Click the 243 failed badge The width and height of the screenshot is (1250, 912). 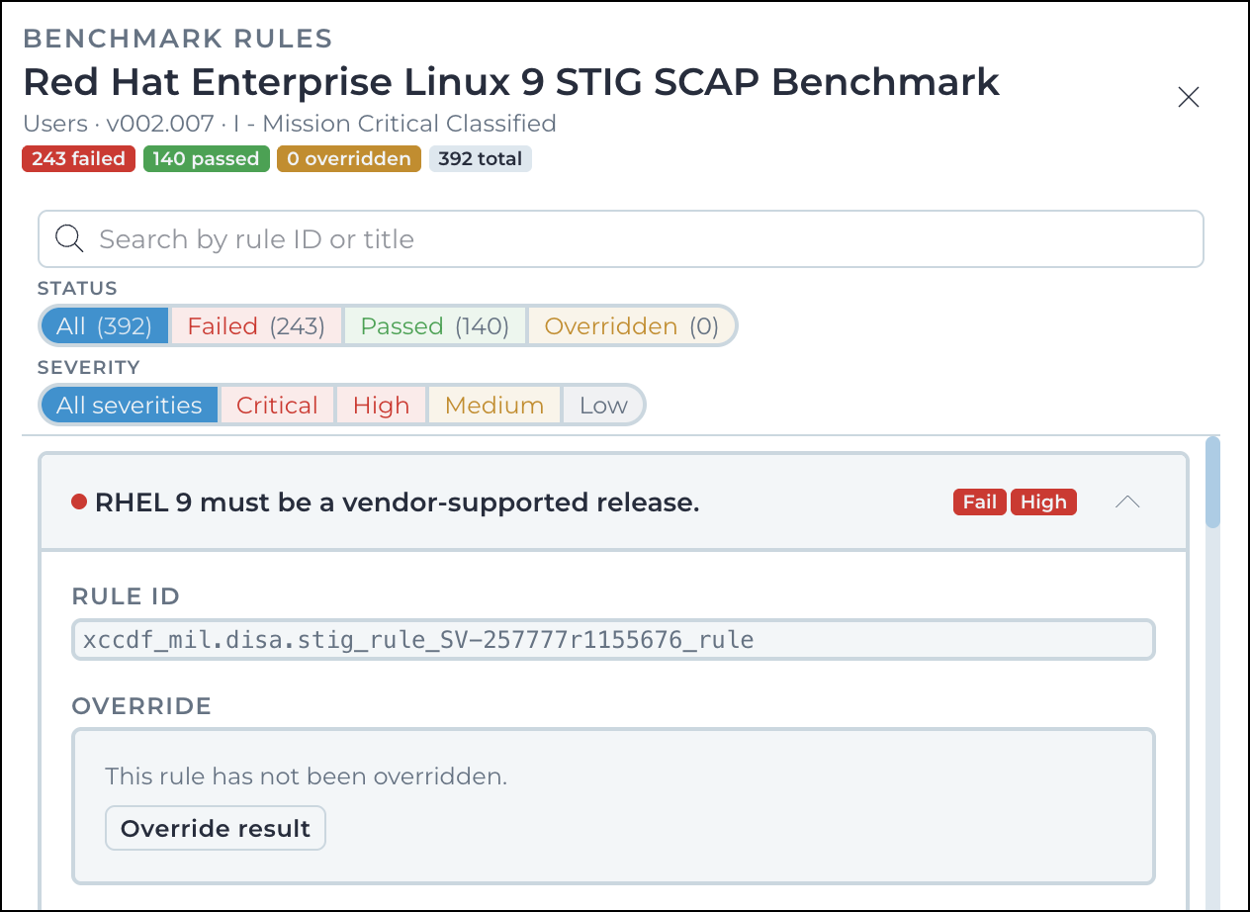tap(78, 158)
